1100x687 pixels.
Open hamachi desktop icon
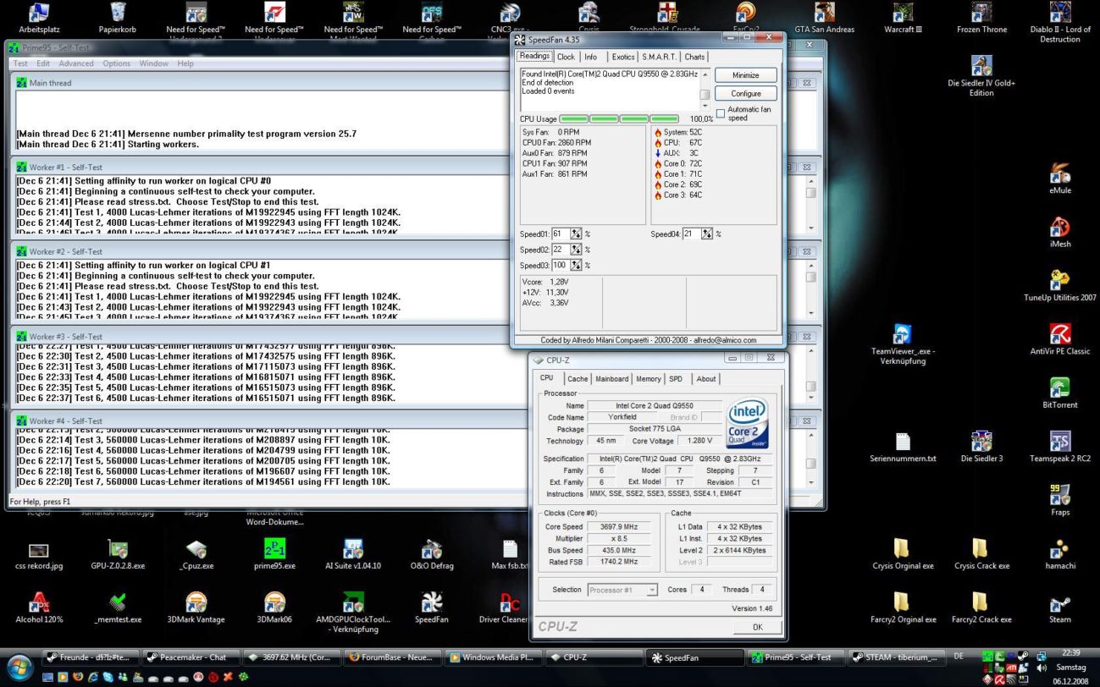click(x=1060, y=552)
